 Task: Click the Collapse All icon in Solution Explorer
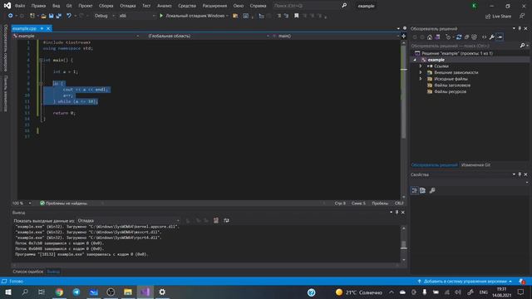point(466,37)
